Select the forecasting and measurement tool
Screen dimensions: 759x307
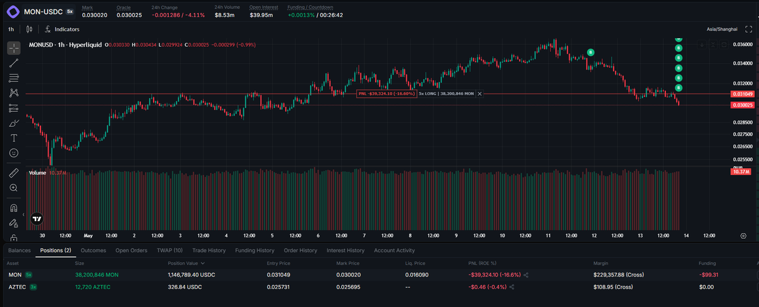(x=14, y=108)
